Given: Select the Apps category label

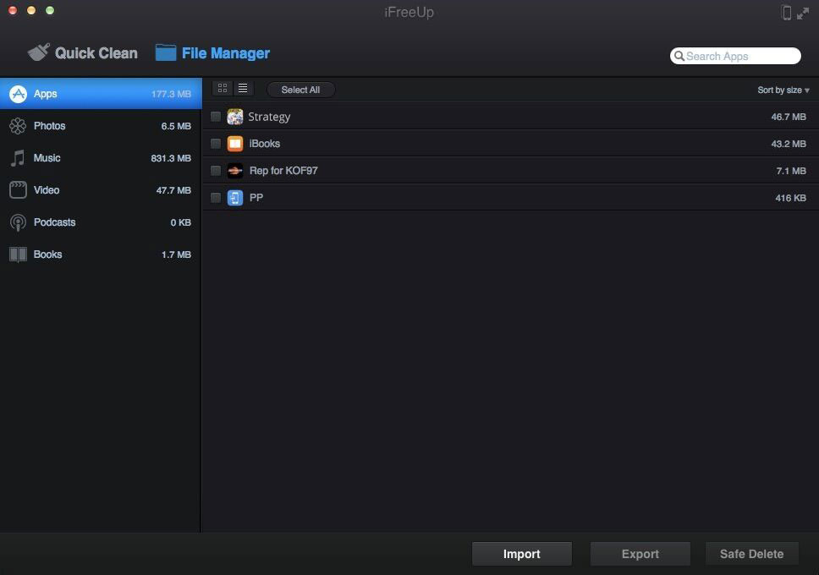Looking at the screenshot, I should (46, 94).
